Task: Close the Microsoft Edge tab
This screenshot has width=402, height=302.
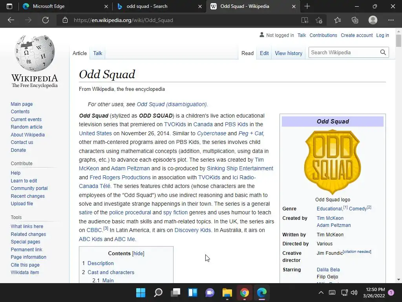Action: pos(106,6)
